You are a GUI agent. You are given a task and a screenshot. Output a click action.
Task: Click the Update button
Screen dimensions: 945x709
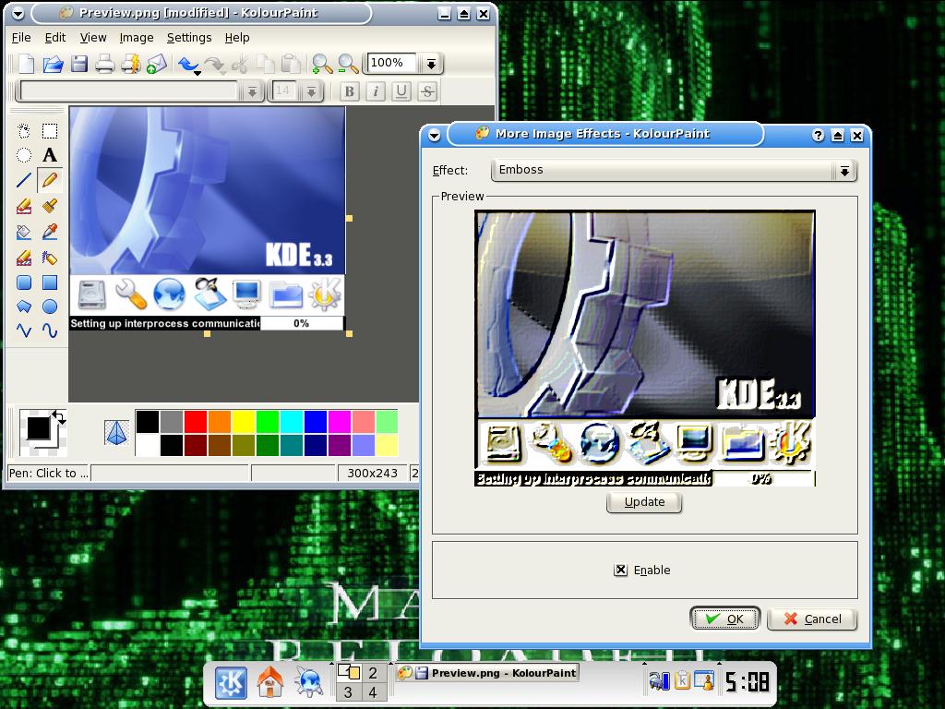tap(644, 502)
